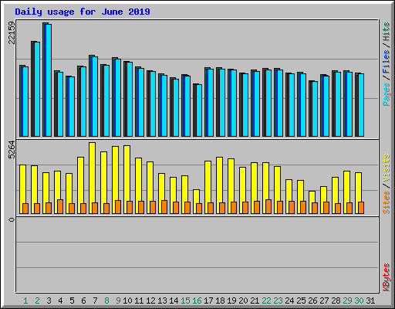The width and height of the screenshot is (395, 309).
Task: Click the yellow visits bar for day 18
Action: click(219, 185)
